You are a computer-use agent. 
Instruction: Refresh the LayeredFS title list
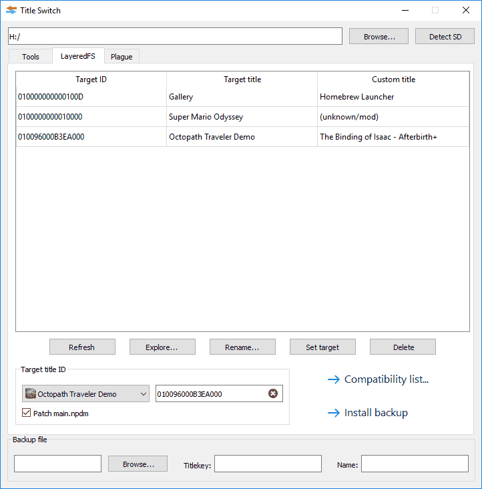tap(82, 347)
